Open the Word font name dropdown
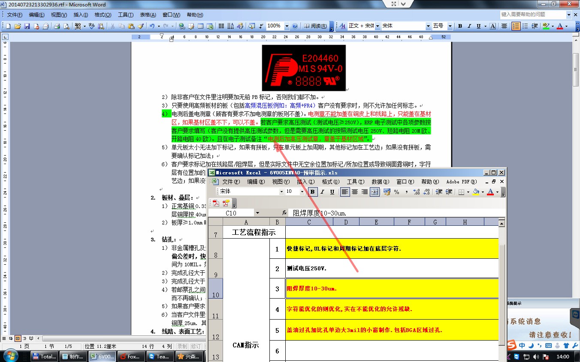The width and height of the screenshot is (580, 362). tap(428, 26)
